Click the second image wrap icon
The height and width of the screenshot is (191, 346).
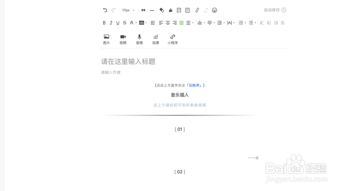pos(269,23)
